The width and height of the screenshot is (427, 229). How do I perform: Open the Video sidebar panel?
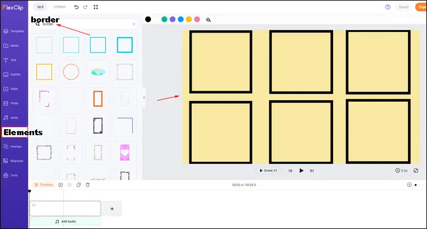point(11,89)
